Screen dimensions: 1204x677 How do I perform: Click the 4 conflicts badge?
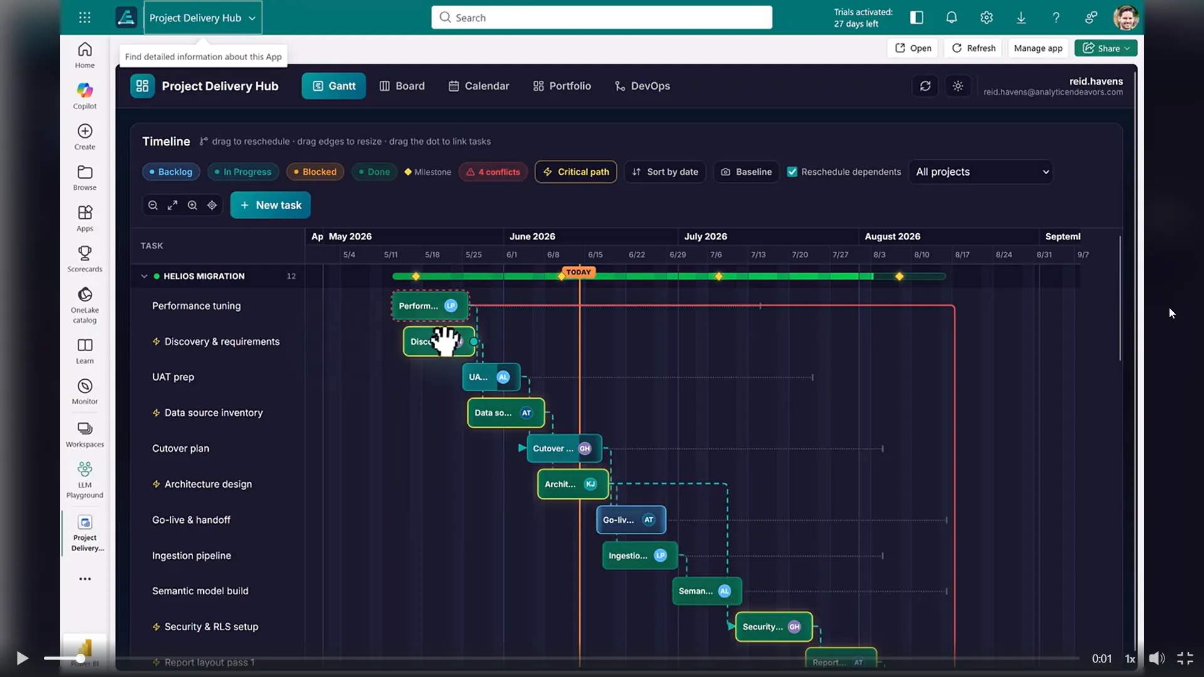493,172
